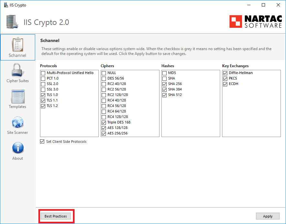Screen dimensions: 286x224
Task: Enable the MD5 hash
Action: [x=165, y=73]
